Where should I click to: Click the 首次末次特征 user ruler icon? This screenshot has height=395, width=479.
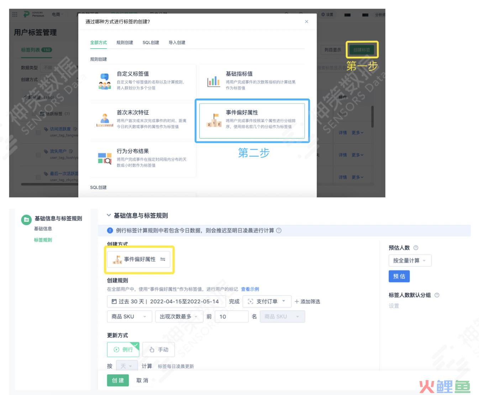[105, 120]
